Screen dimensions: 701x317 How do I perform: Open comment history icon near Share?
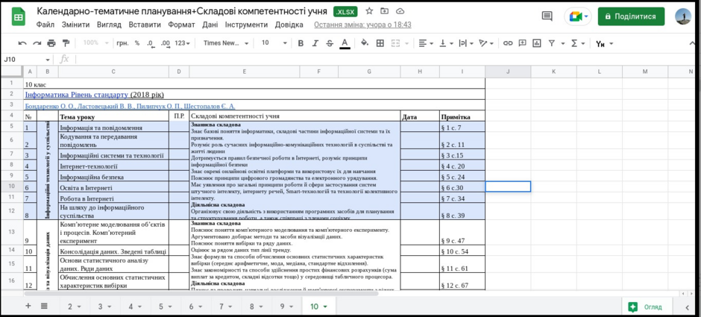(x=547, y=16)
